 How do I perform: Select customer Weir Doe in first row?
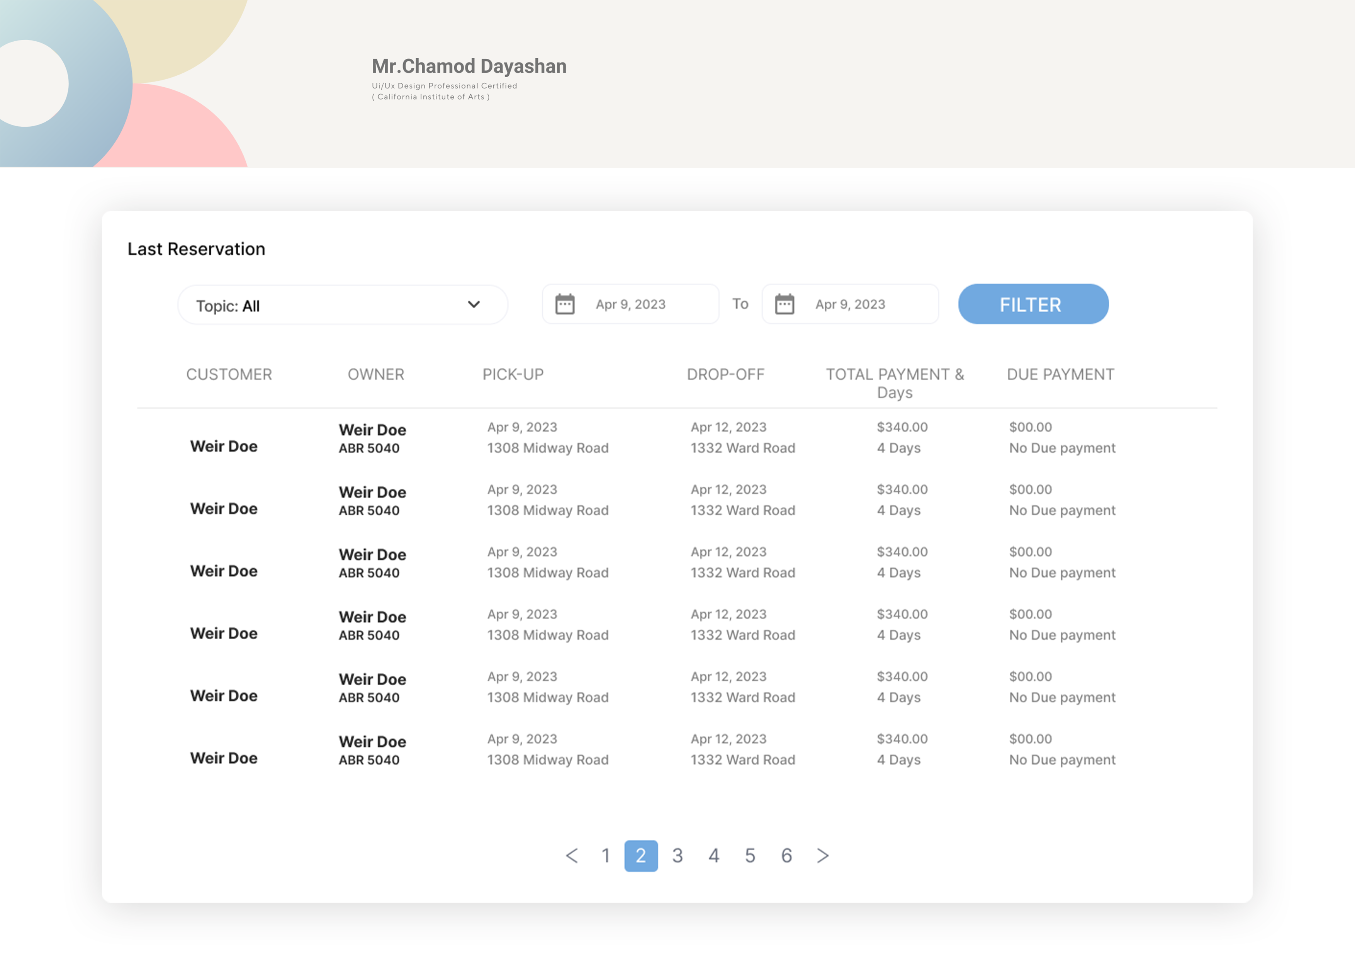[224, 446]
